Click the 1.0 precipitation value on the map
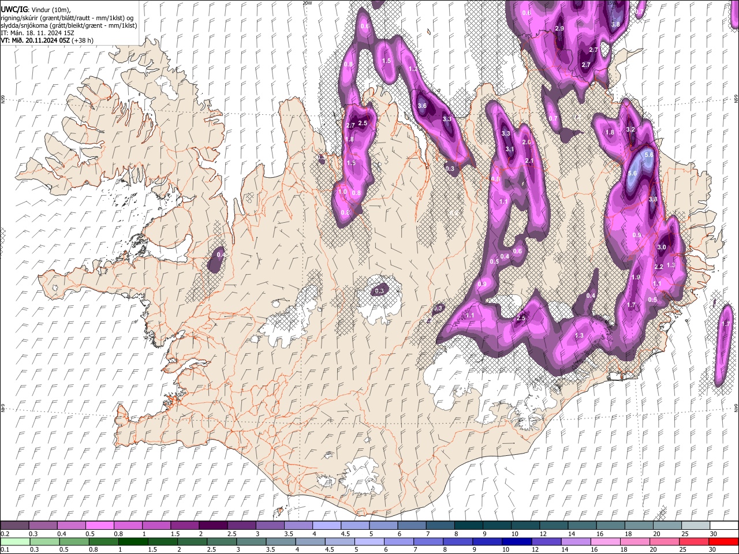This screenshot has height=554, width=739. [x=343, y=192]
